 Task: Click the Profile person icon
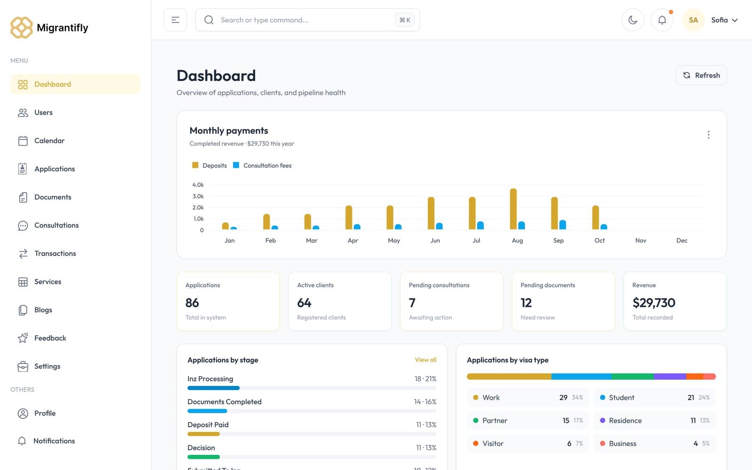coord(23,413)
